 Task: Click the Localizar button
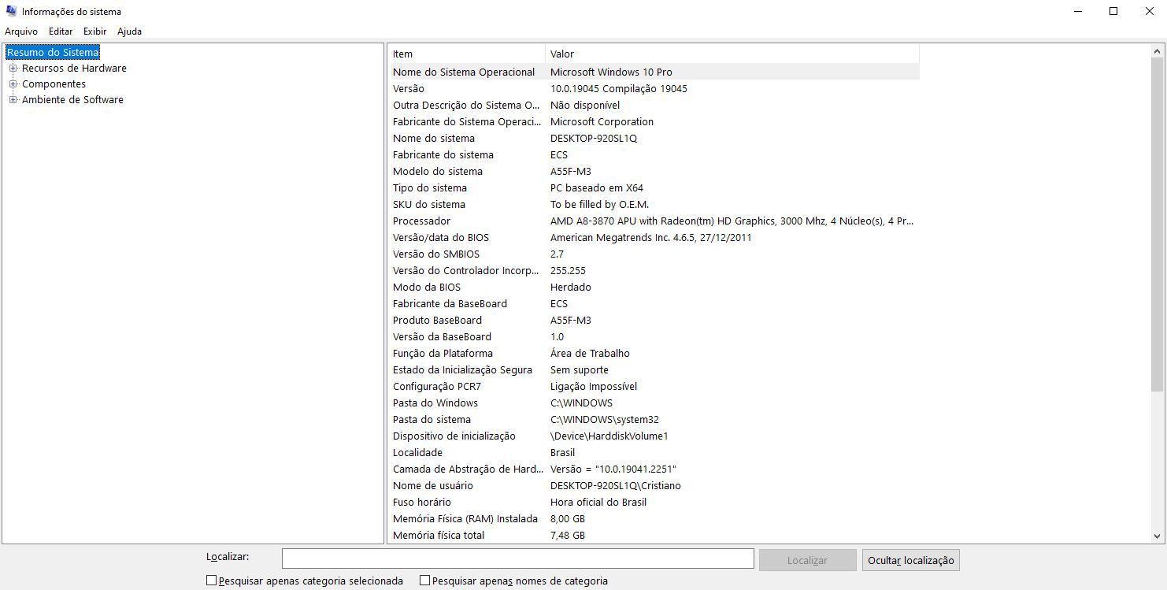point(807,560)
